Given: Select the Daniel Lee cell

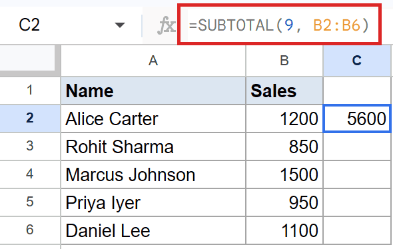Looking at the screenshot, I should [x=153, y=231].
